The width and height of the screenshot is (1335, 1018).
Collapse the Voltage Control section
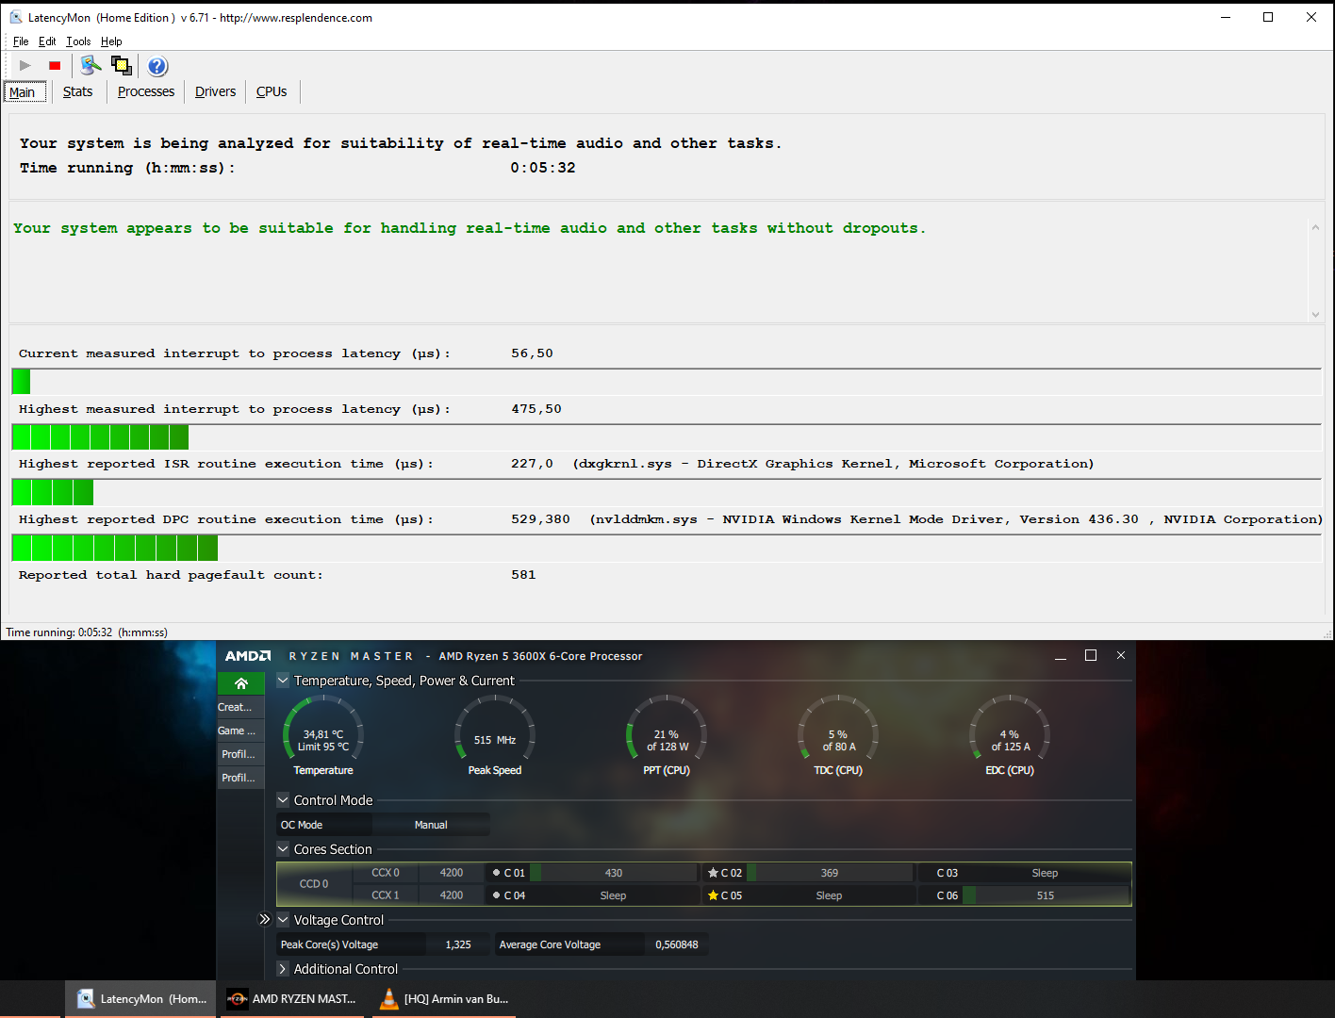pos(283,919)
